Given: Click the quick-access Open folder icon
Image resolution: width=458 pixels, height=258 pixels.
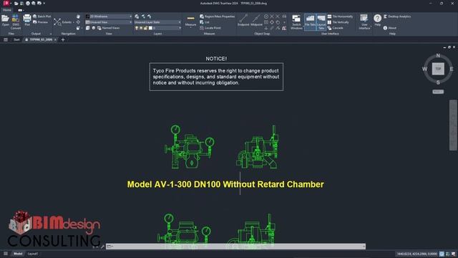Looking at the screenshot, I should tap(16, 4).
